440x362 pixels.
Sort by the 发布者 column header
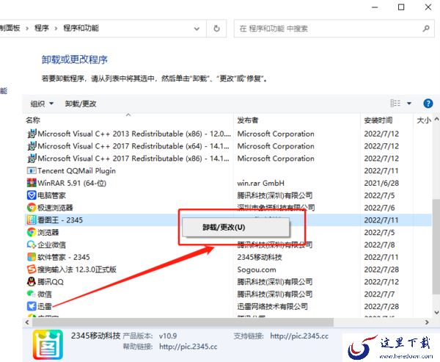[248, 120]
